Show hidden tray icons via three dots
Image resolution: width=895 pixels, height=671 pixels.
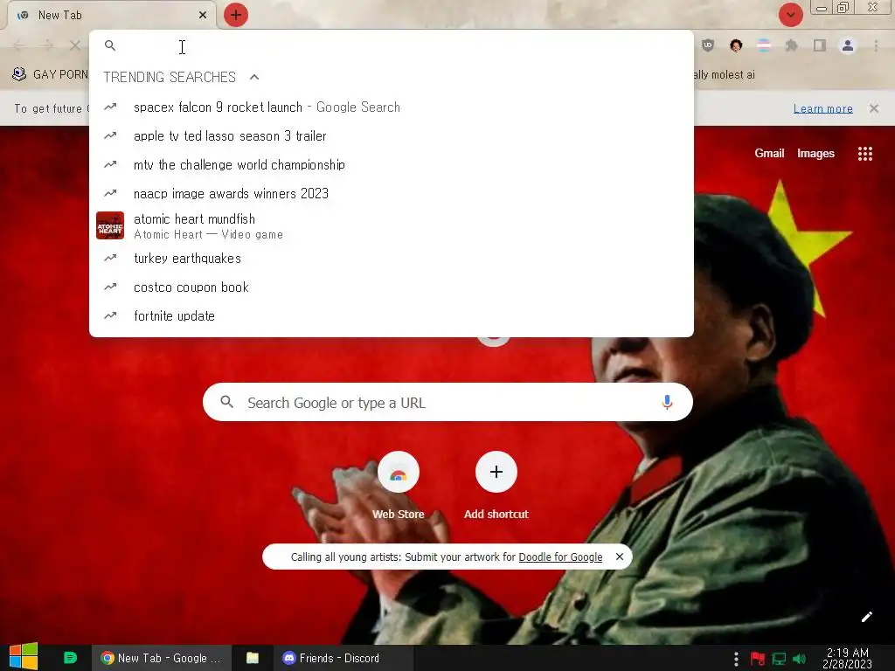click(x=736, y=659)
